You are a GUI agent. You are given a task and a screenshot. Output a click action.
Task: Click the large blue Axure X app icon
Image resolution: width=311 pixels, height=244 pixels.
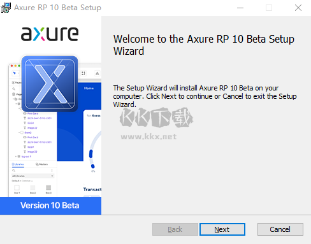[x=50, y=84]
